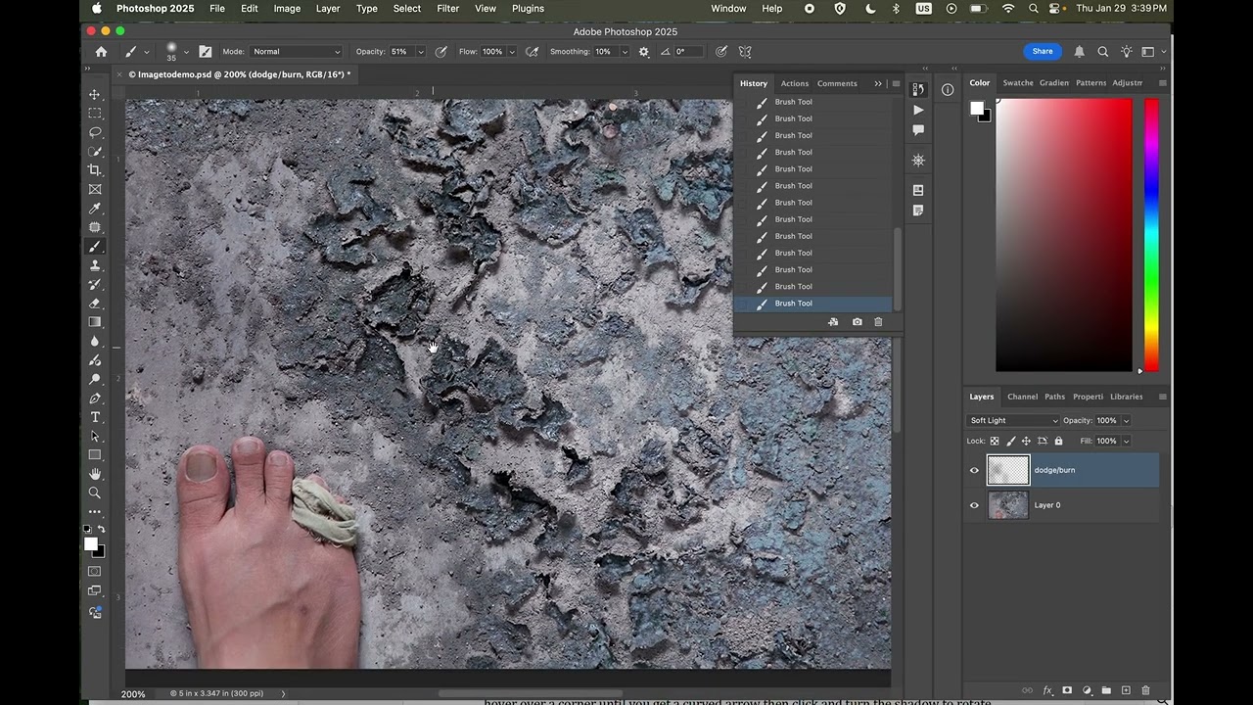The height and width of the screenshot is (705, 1253).
Task: Create new snapshot camera icon in History
Action: pyautogui.click(x=857, y=322)
